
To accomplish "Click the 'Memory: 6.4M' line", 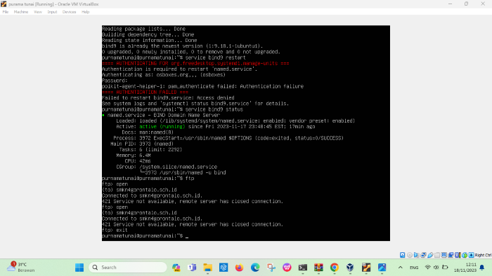I will pos(134,156).
